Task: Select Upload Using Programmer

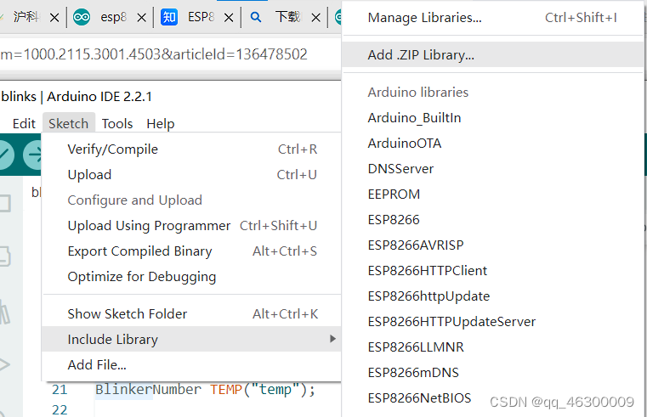Action: click(192, 226)
